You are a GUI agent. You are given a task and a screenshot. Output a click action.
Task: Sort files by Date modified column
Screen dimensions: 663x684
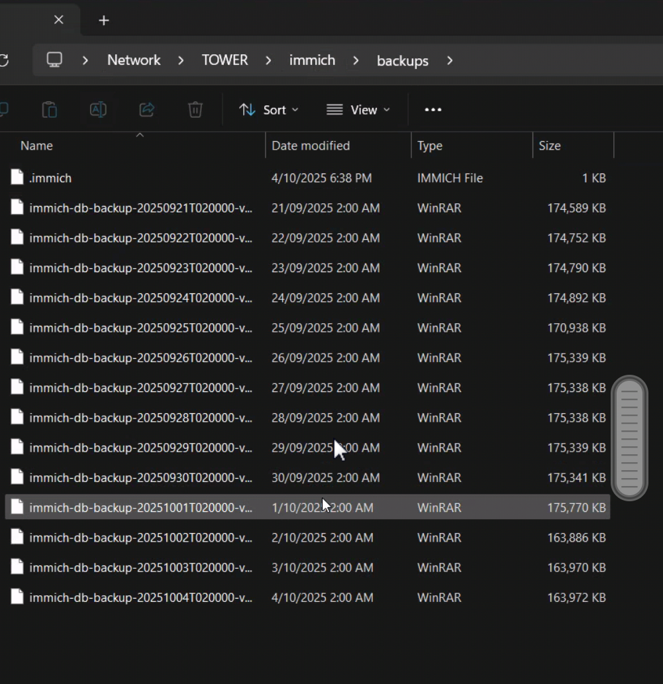(x=311, y=146)
